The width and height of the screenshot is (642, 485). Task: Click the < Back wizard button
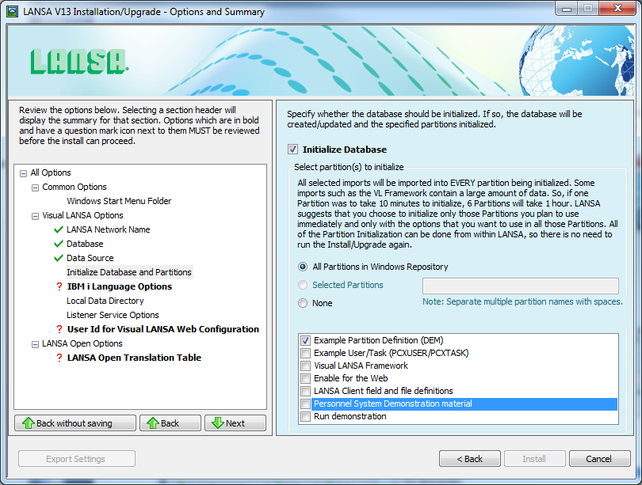tap(470, 459)
